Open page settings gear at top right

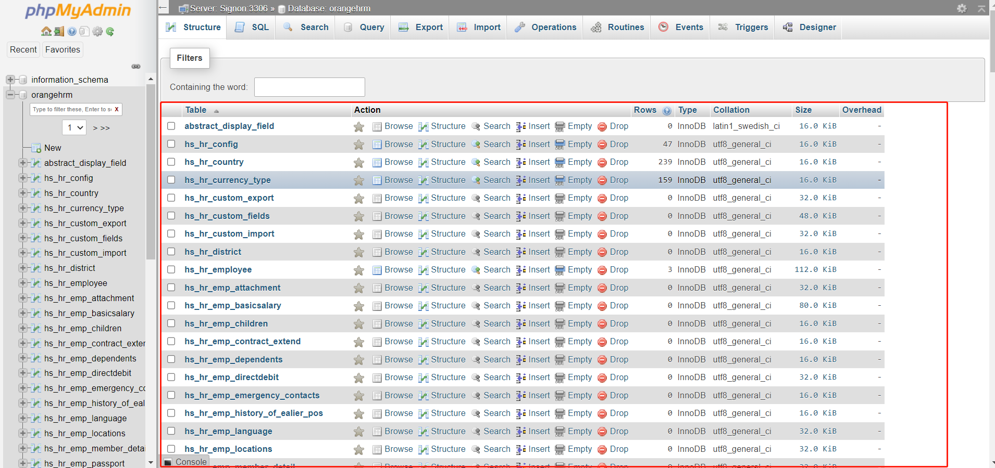click(x=962, y=8)
